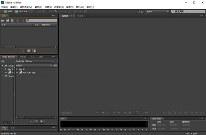Click the Media Browser shortcut filter icon
Image resolution: width=206 pixels, height=135 pixels.
(3, 61)
